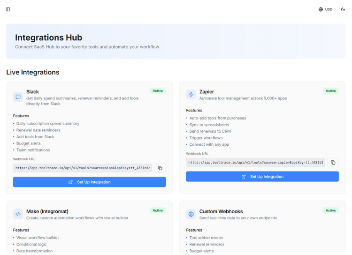Select the Integrations Hub heading
The image size is (352, 255).
[x=48, y=37]
